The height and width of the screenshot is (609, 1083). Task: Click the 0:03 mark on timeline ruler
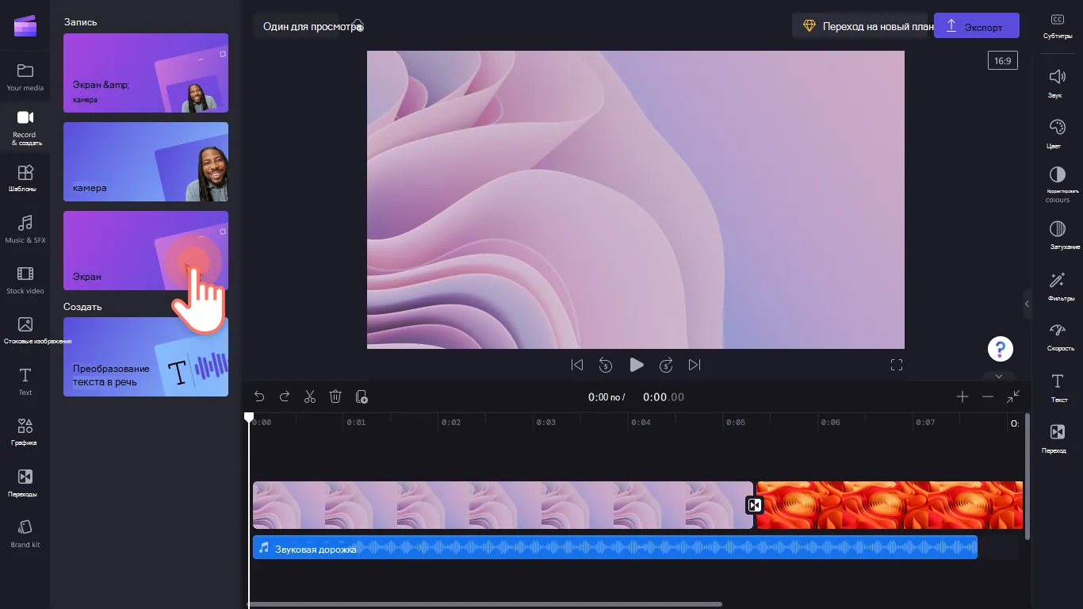point(545,423)
